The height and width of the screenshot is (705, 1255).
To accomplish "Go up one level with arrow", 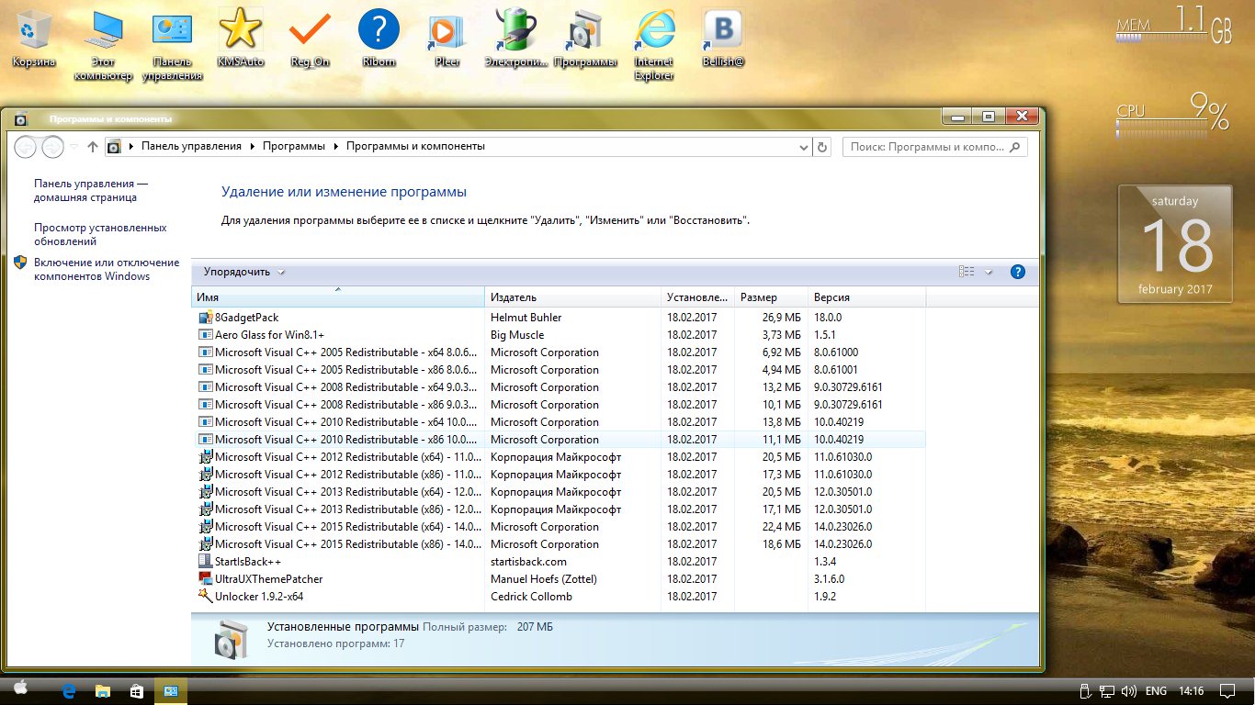I will (x=92, y=146).
